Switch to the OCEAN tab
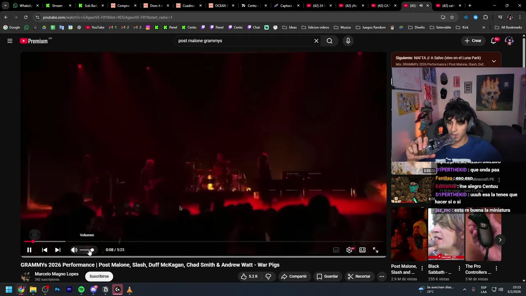526x296 pixels. coord(221,6)
